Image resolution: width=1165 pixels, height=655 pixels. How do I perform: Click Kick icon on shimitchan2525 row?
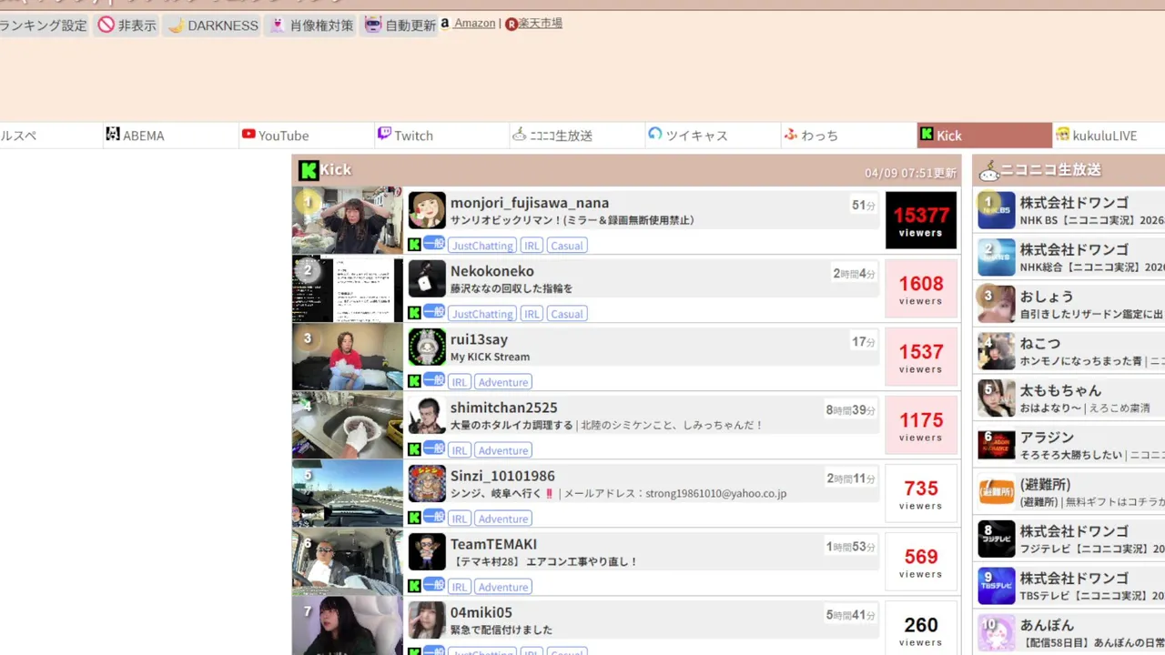pyautogui.click(x=414, y=449)
